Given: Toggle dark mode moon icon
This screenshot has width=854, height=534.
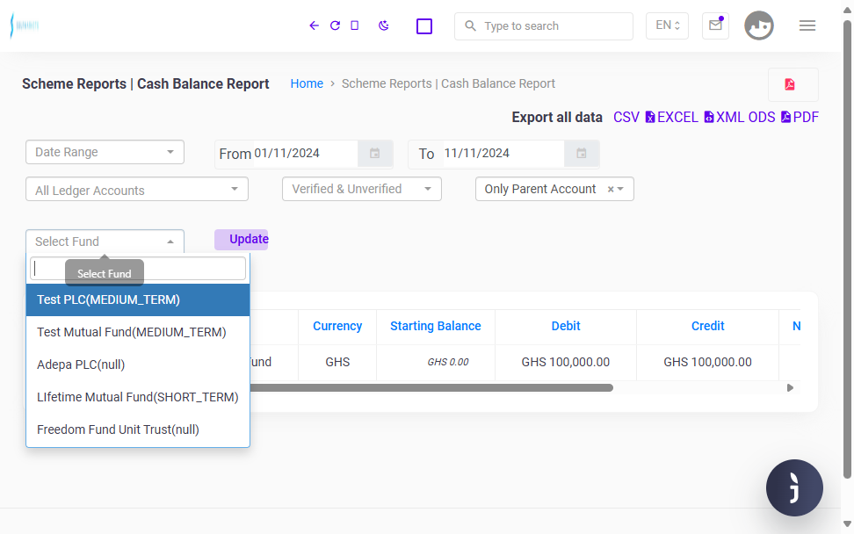Looking at the screenshot, I should pyautogui.click(x=384, y=25).
